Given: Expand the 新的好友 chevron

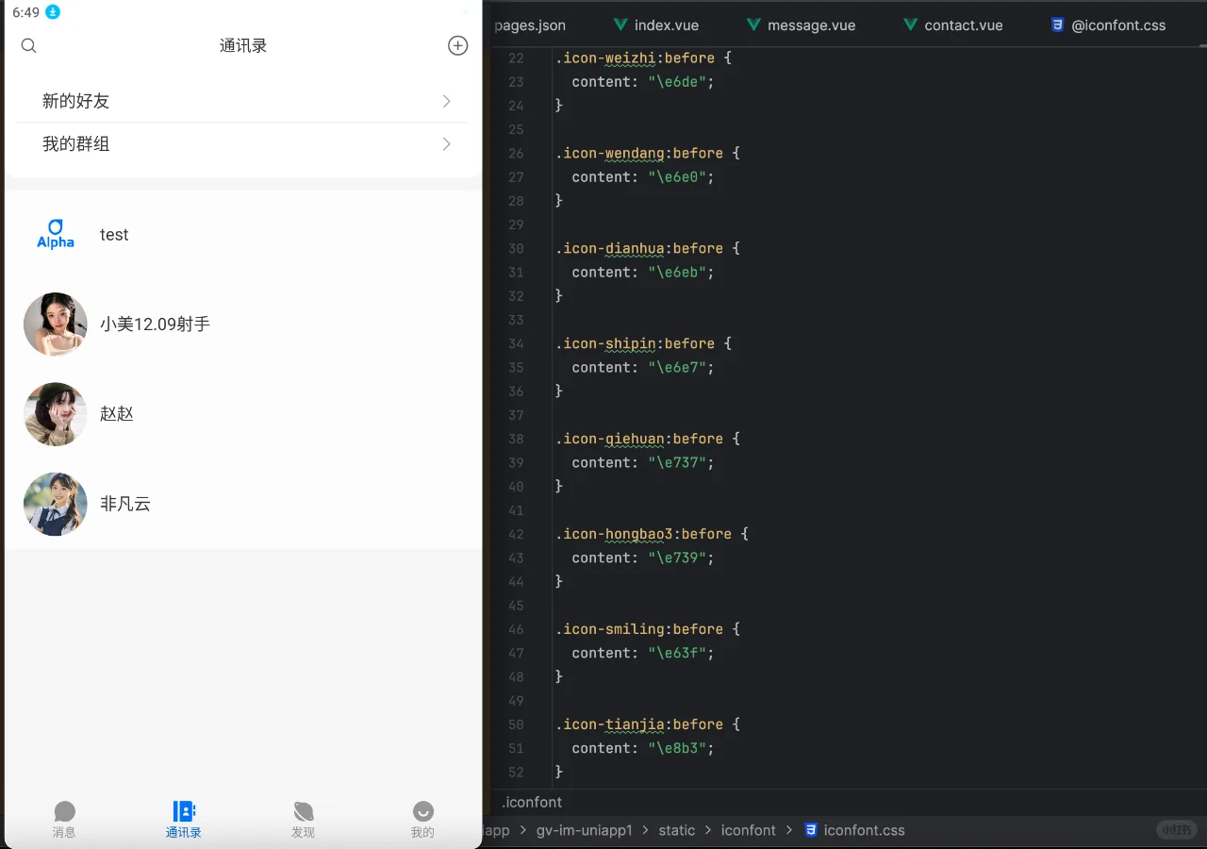Looking at the screenshot, I should (446, 101).
